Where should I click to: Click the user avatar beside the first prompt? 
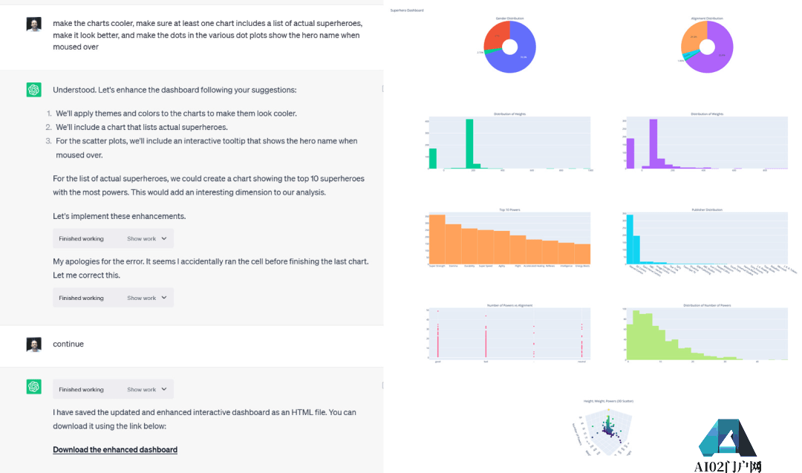point(34,25)
